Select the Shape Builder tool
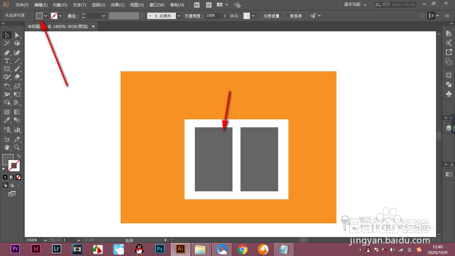This screenshot has width=455, height=256. click(7, 102)
